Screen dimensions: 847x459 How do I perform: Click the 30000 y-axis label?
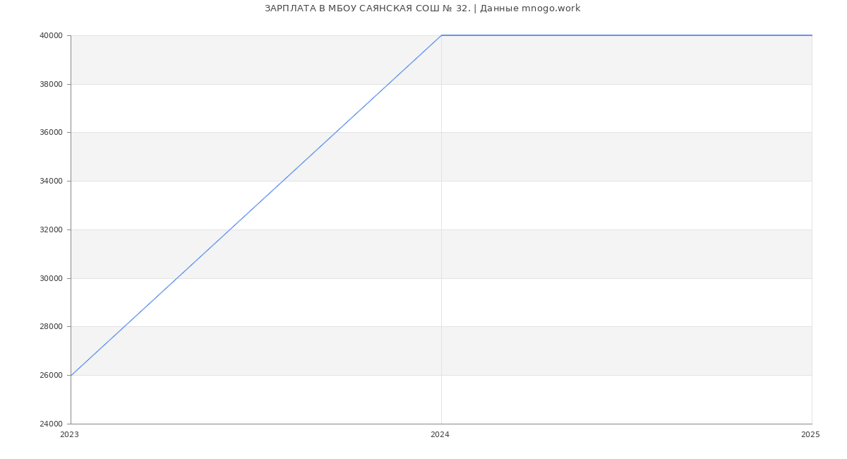(52, 278)
